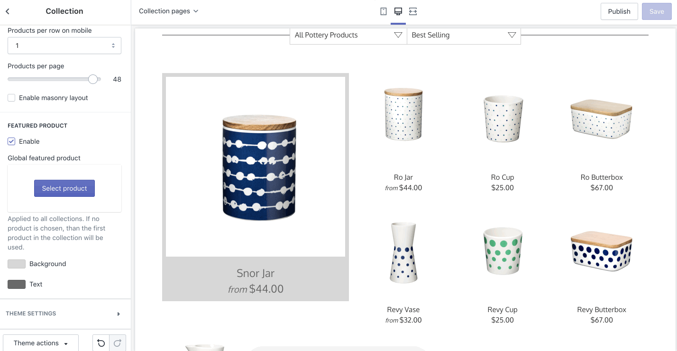Click the Products per page slider handle
Image resolution: width=677 pixels, height=351 pixels.
click(x=93, y=79)
